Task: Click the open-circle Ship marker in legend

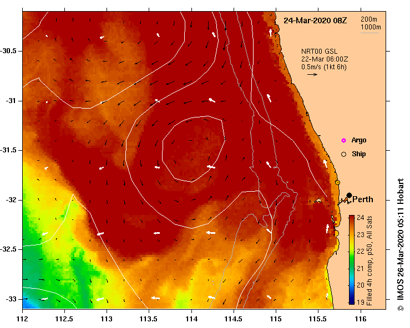Action: pos(343,155)
